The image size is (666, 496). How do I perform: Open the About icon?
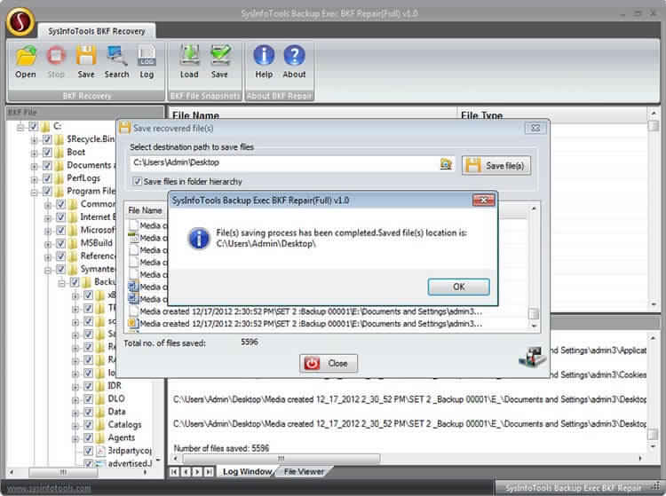[x=294, y=56]
